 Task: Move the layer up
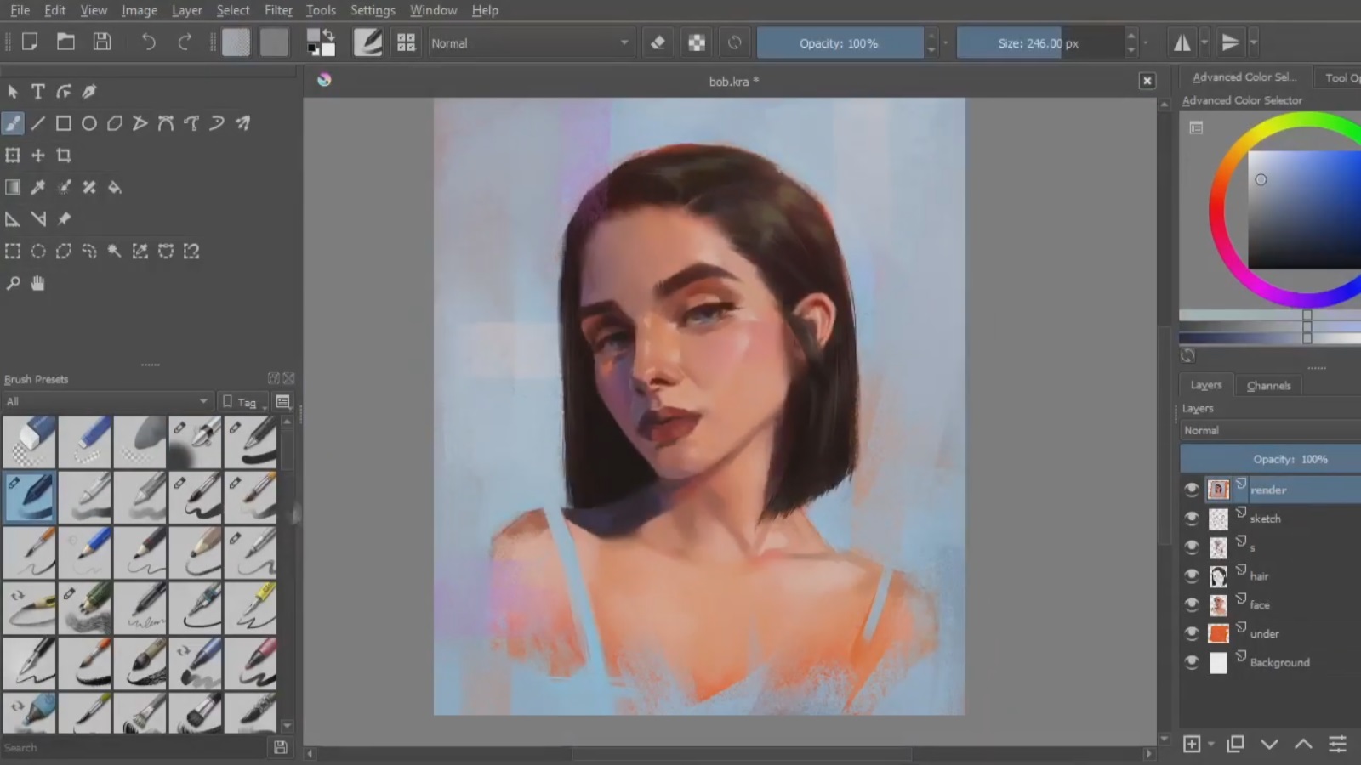click(1303, 744)
